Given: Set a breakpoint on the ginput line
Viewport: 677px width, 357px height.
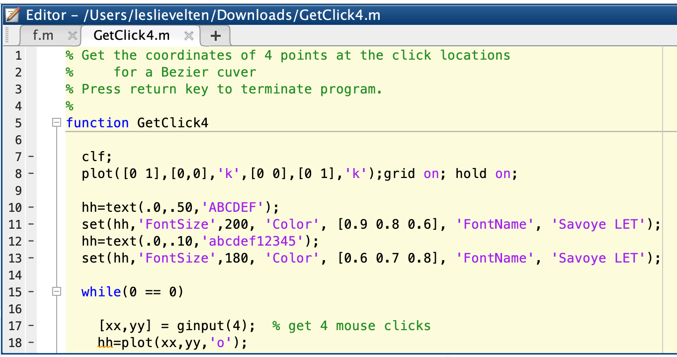Looking at the screenshot, I should click(x=32, y=325).
